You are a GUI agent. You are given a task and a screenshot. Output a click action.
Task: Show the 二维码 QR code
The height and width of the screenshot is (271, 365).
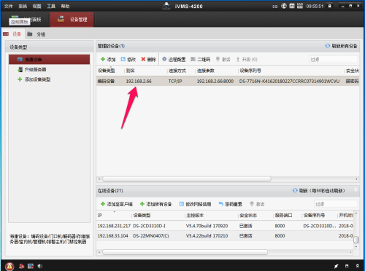[x=200, y=59]
